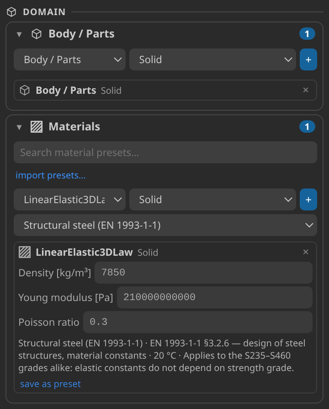Open the import presets link

coord(51,175)
